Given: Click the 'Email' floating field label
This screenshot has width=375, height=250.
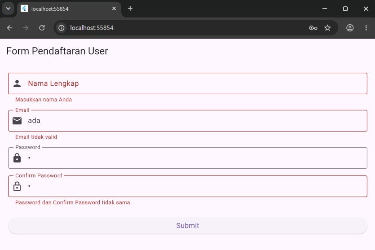Looking at the screenshot, I should [22, 110].
